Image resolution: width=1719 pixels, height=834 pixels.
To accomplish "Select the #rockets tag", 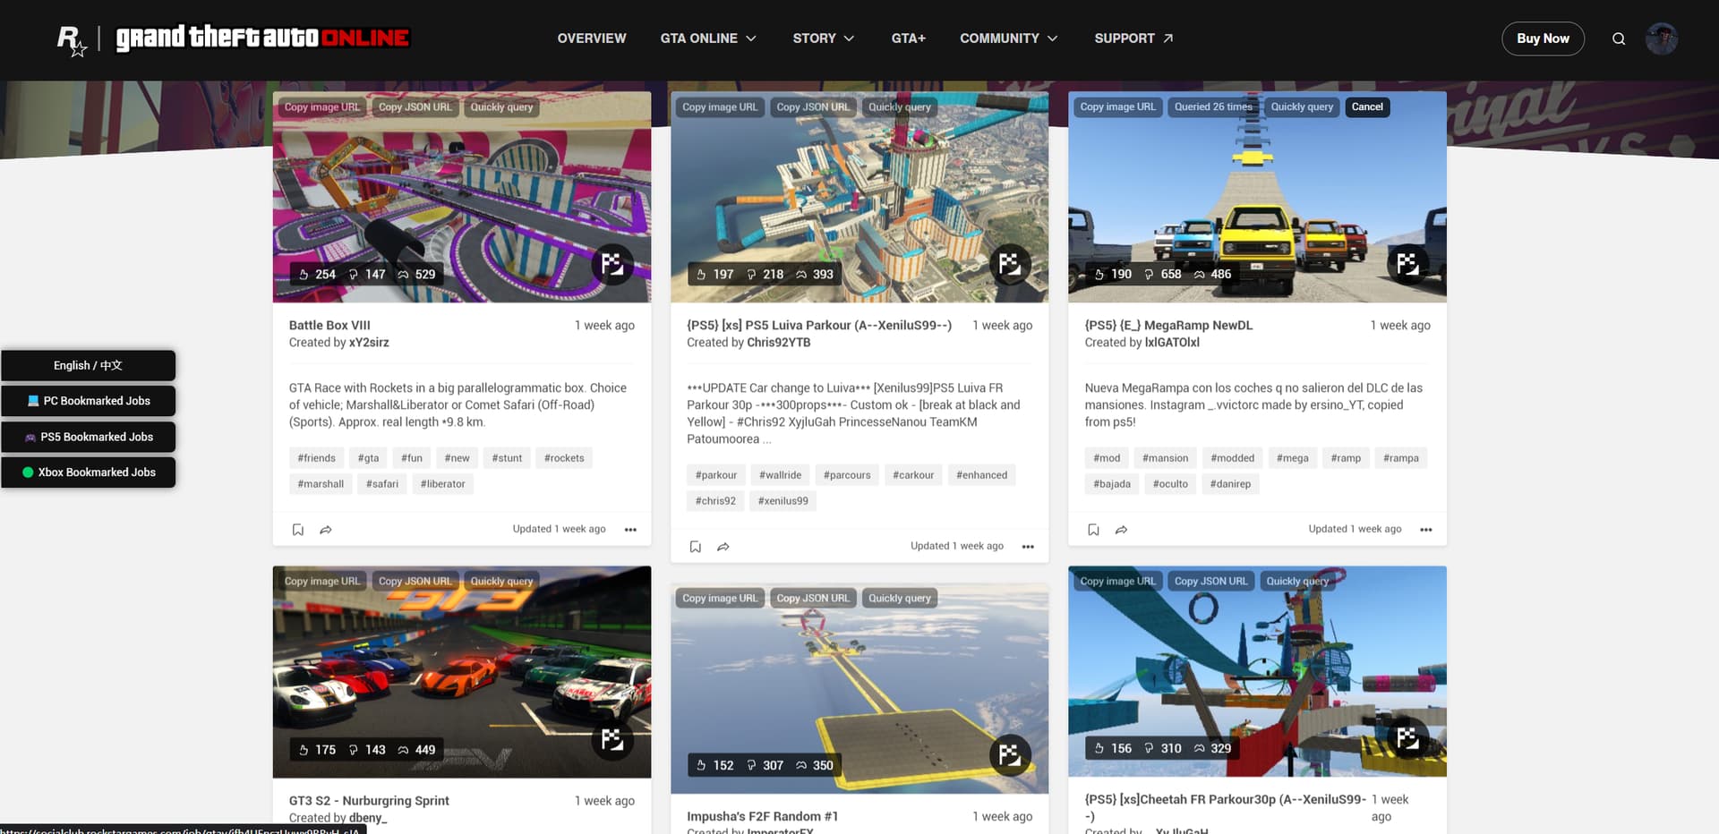I will coord(564,458).
